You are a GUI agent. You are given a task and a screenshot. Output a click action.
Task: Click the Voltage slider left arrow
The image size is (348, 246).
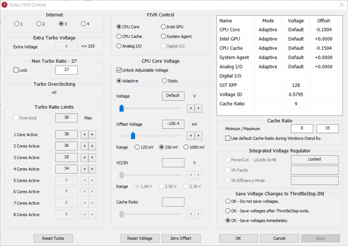(191, 108)
